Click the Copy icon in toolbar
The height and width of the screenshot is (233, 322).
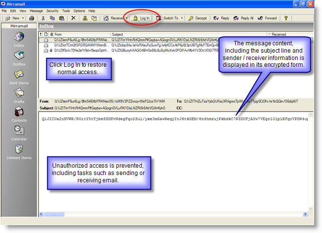point(52,18)
